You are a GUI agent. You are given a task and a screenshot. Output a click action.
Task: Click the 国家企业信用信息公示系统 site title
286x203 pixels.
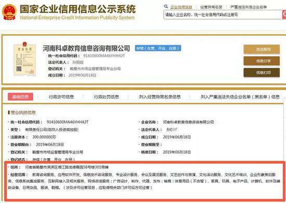78,9
